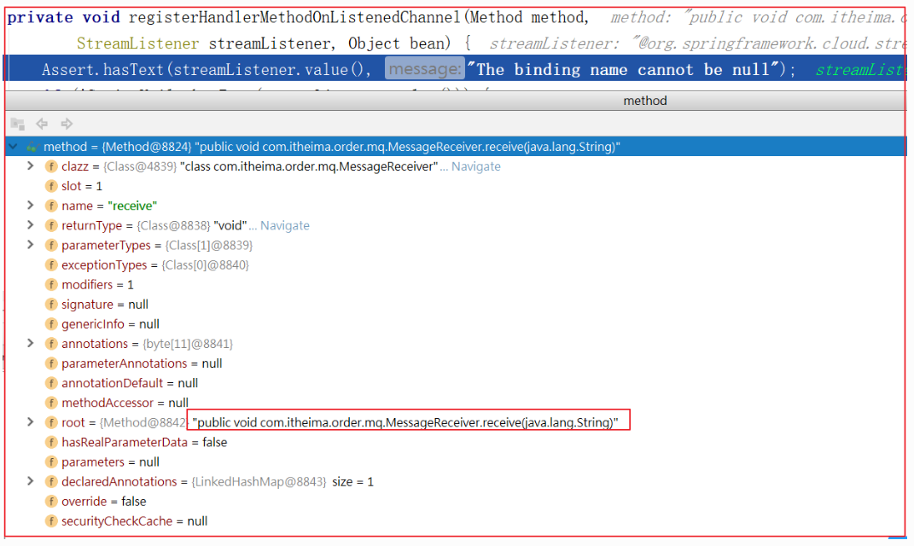Click field icon beside returnType
The height and width of the screenshot is (546, 914).
click(51, 225)
